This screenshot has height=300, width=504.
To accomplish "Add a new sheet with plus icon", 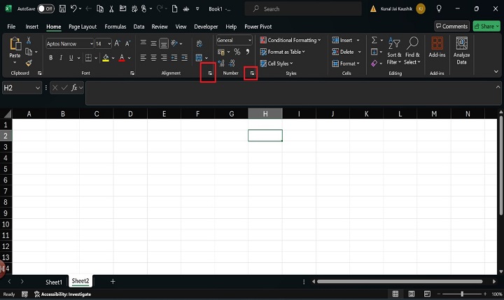I will coord(113,281).
